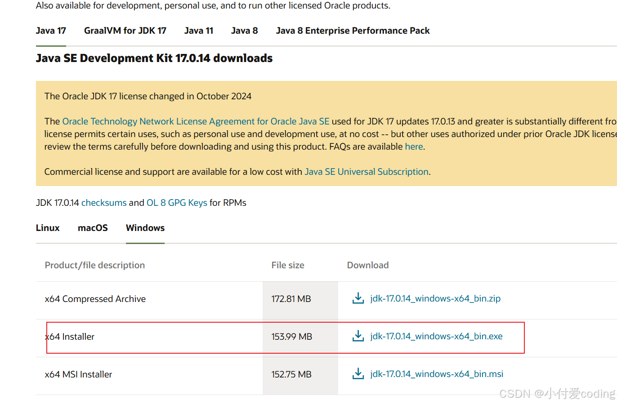Click the 'x64 Compressed Archive' description
Screen dimensions: 617x404
click(x=95, y=299)
